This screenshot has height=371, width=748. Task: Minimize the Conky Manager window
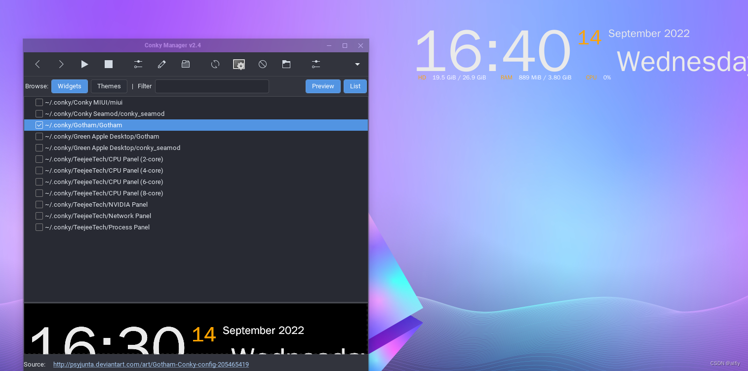pos(329,45)
